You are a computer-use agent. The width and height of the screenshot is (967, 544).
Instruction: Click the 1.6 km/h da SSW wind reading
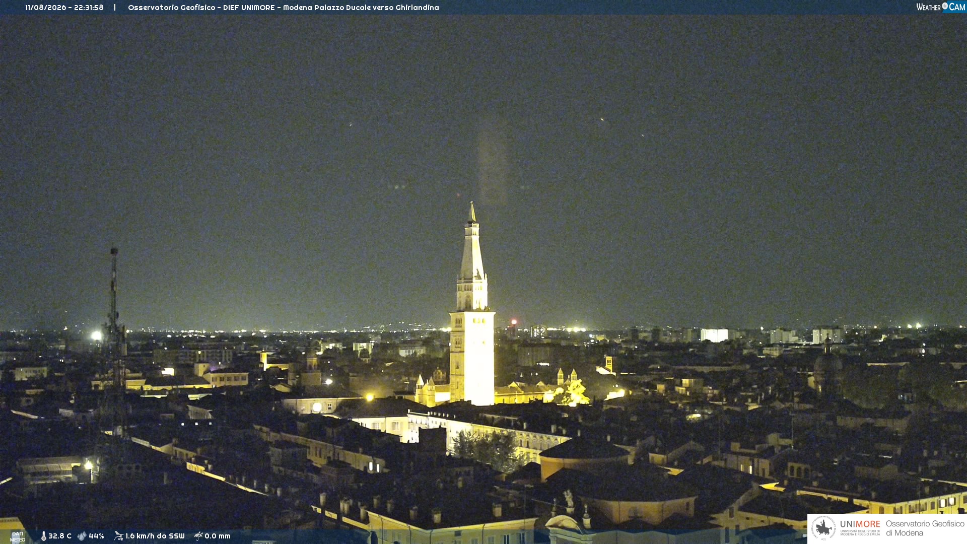(x=155, y=536)
